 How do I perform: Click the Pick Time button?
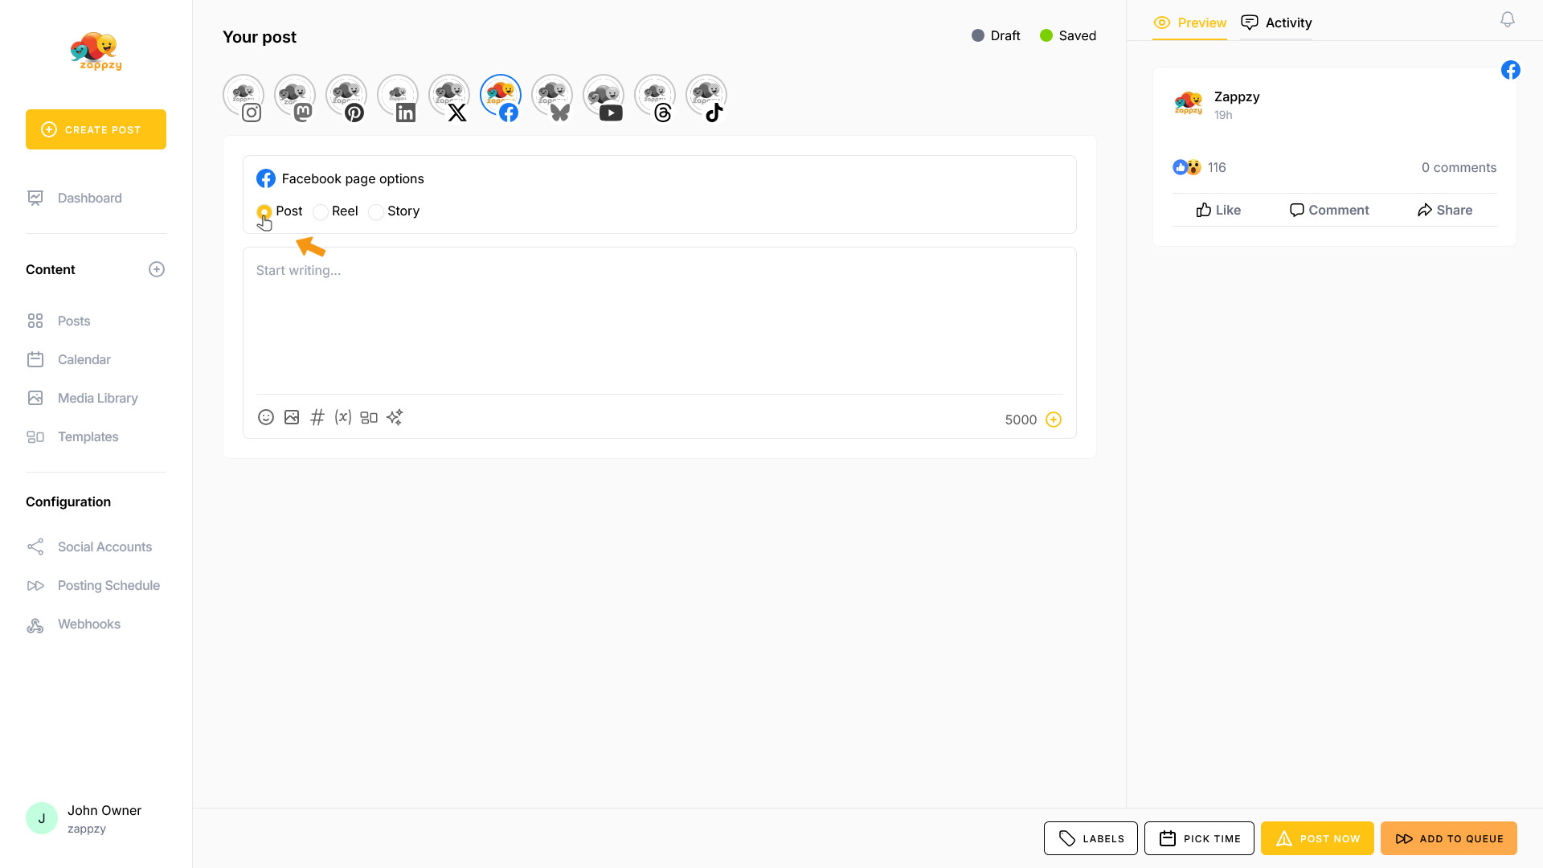[x=1199, y=838]
